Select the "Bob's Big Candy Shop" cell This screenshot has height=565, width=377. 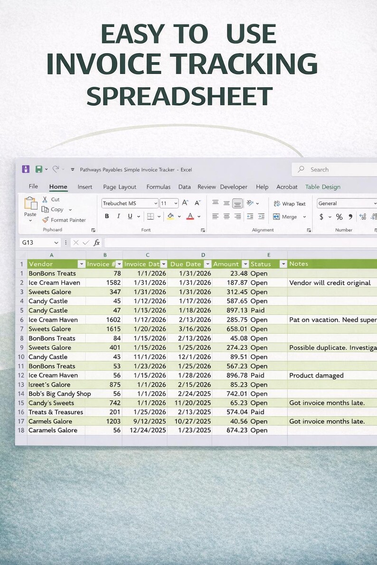point(57,394)
